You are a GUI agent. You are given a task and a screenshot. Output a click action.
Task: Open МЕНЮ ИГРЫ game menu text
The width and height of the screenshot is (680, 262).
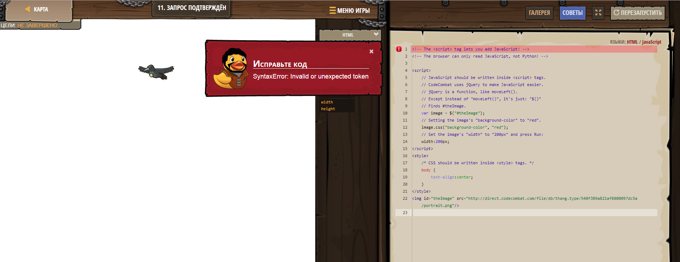(353, 11)
